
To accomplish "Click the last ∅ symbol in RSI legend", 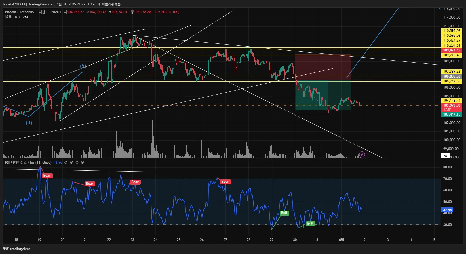I will pyautogui.click(x=83, y=163).
